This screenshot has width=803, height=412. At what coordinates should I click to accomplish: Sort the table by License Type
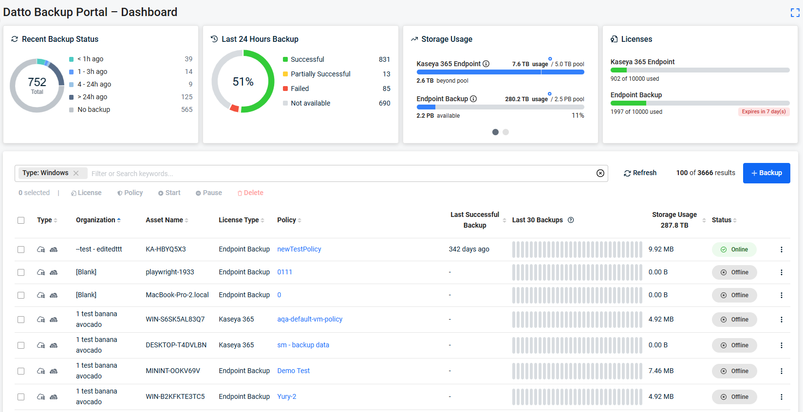(242, 220)
